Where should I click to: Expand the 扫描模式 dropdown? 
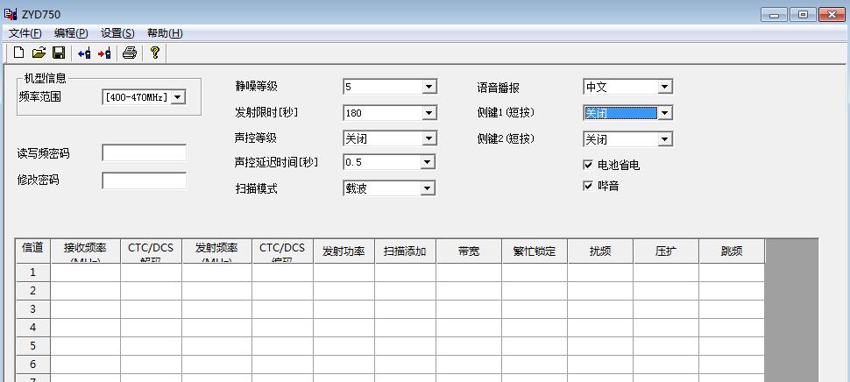[x=429, y=188]
